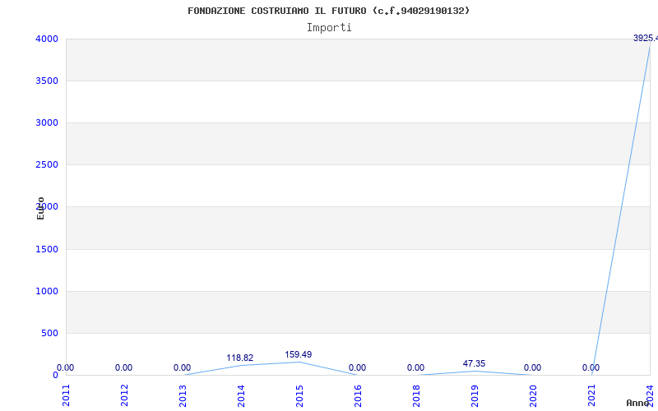
Task: Select the 2500 y-axis label
Action: (x=47, y=165)
